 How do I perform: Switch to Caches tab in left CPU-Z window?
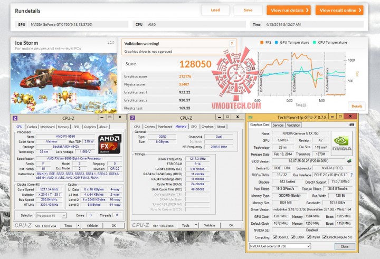click(32, 127)
